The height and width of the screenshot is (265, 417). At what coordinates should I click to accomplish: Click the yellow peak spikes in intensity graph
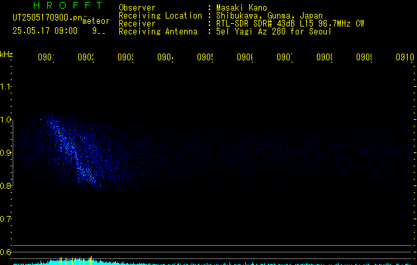tap(76, 261)
